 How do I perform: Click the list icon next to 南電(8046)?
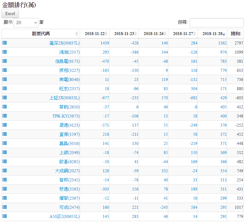(5, 79)
